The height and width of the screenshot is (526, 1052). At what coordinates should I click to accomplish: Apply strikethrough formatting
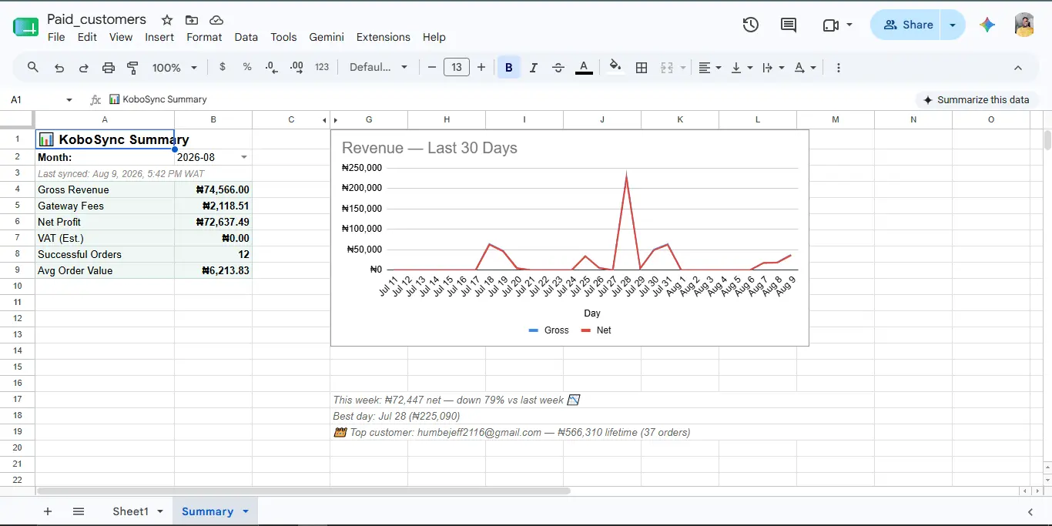coord(558,68)
